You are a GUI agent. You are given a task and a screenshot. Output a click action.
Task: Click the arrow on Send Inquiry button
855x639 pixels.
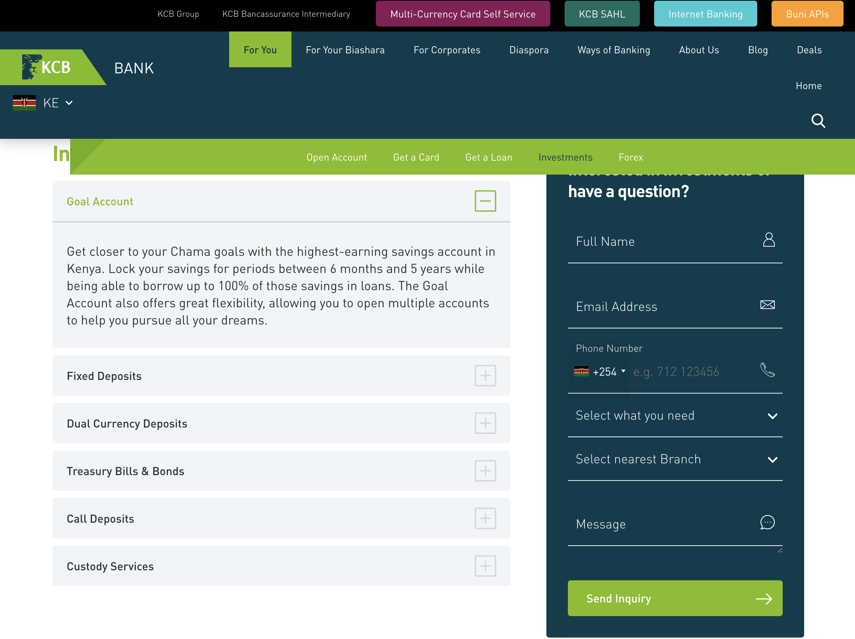764,599
